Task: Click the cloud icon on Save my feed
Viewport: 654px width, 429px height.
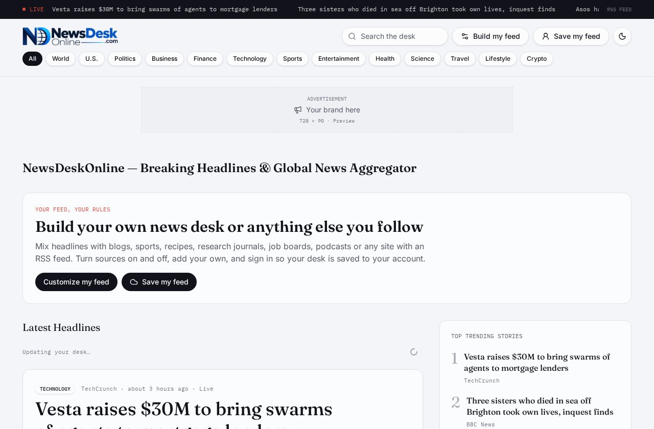Action: tap(134, 282)
